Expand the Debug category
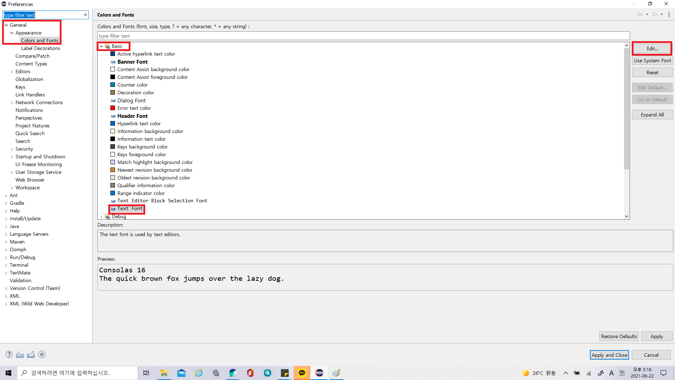The width and height of the screenshot is (675, 380). point(101,216)
